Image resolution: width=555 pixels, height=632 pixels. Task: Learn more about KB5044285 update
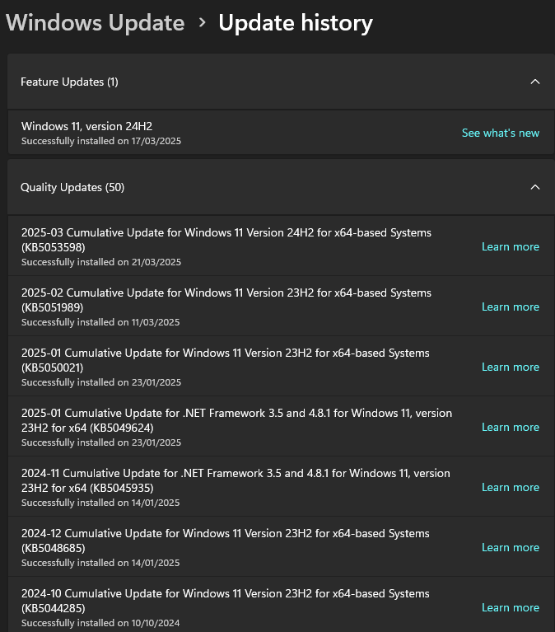click(x=511, y=607)
